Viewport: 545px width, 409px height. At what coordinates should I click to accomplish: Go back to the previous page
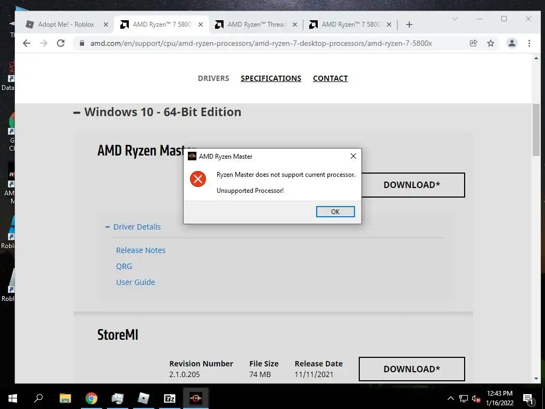[x=27, y=43]
